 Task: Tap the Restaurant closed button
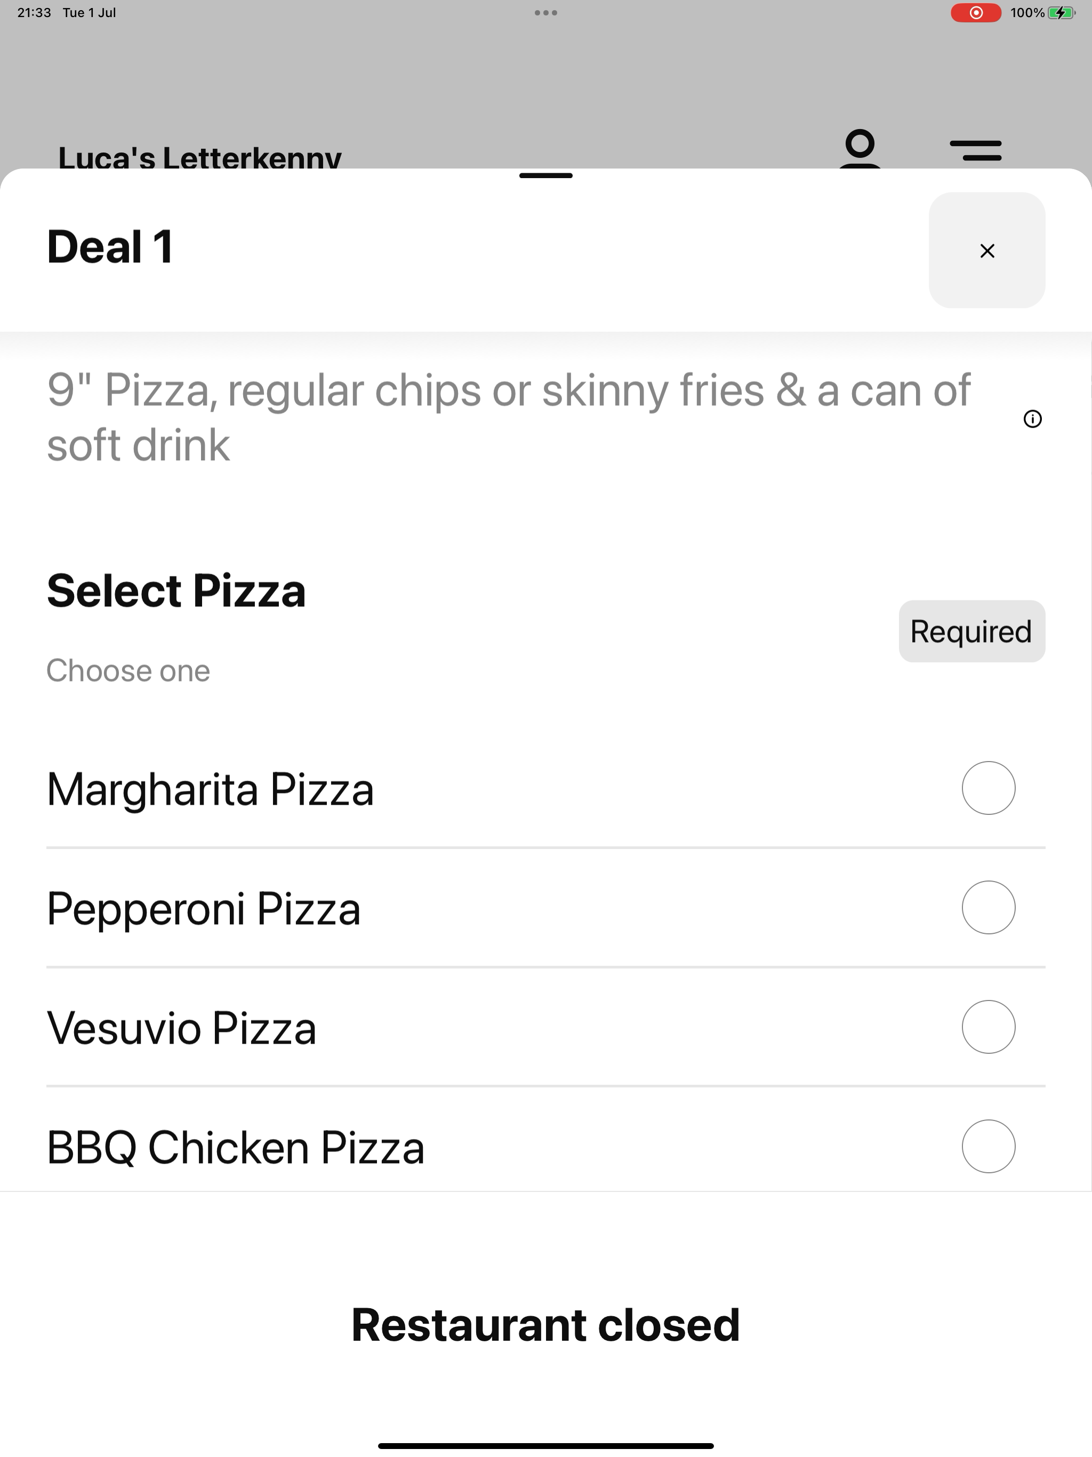(x=546, y=1325)
